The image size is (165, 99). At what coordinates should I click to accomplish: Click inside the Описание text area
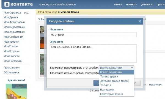pos(93,53)
